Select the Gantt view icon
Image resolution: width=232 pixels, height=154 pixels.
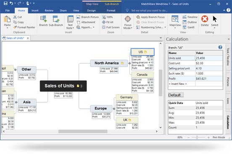(x=185, y=27)
